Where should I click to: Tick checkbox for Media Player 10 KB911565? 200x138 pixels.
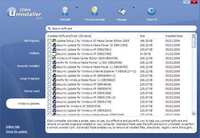pyautogui.click(x=49, y=45)
